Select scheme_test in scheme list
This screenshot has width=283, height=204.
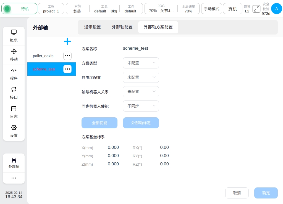coord(44,69)
